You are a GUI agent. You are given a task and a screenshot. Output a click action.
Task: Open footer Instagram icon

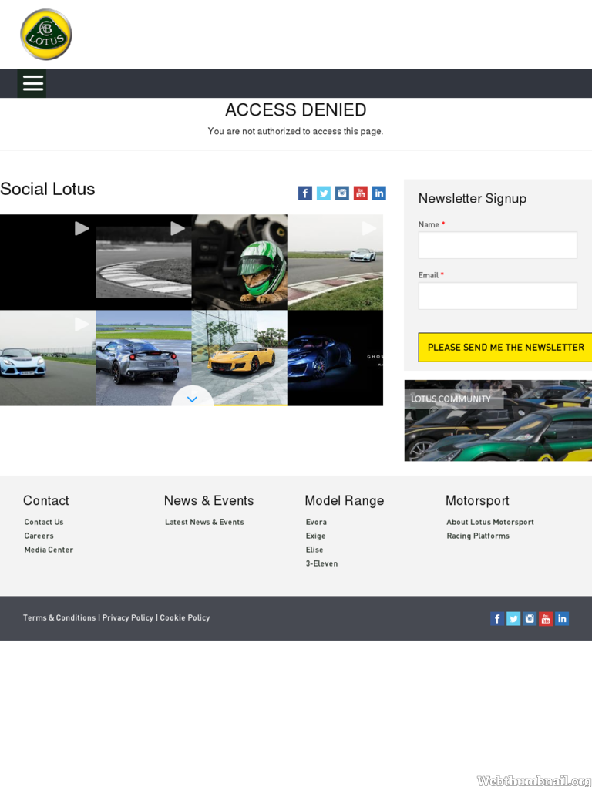coord(530,618)
